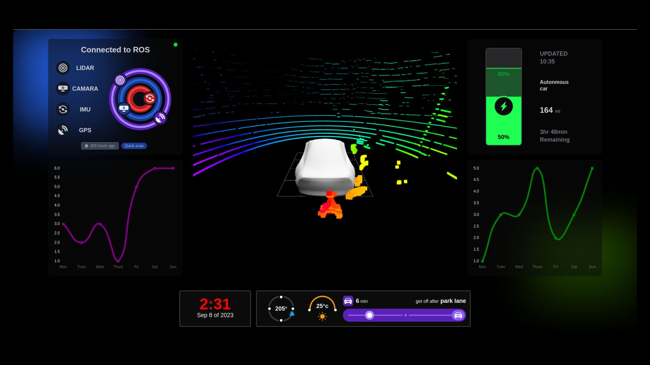
Task: Click the IMU rotation icon in list
Action: coord(63,109)
